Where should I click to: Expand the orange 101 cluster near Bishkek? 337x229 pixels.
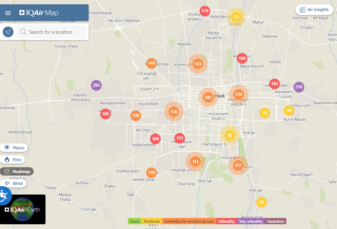coord(208,97)
